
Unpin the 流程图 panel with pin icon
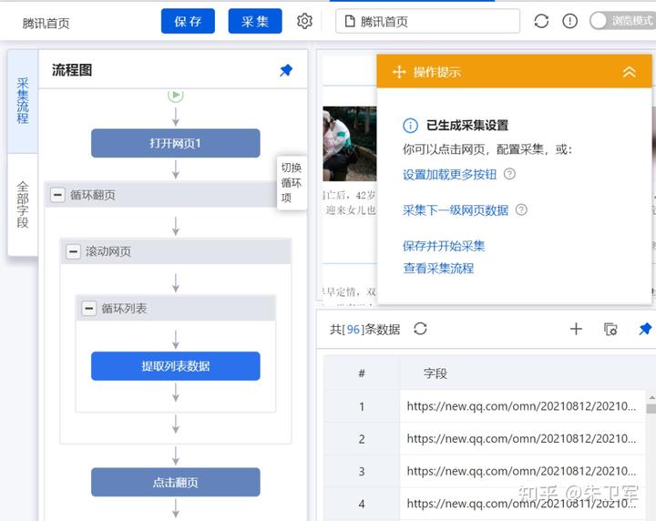286,70
